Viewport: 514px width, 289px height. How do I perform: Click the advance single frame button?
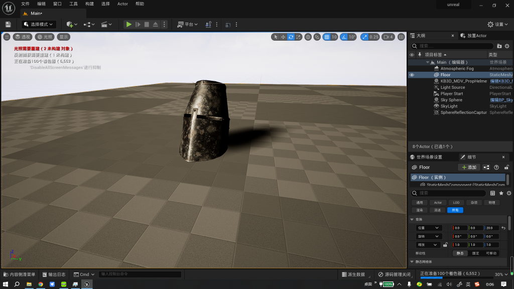click(x=138, y=25)
